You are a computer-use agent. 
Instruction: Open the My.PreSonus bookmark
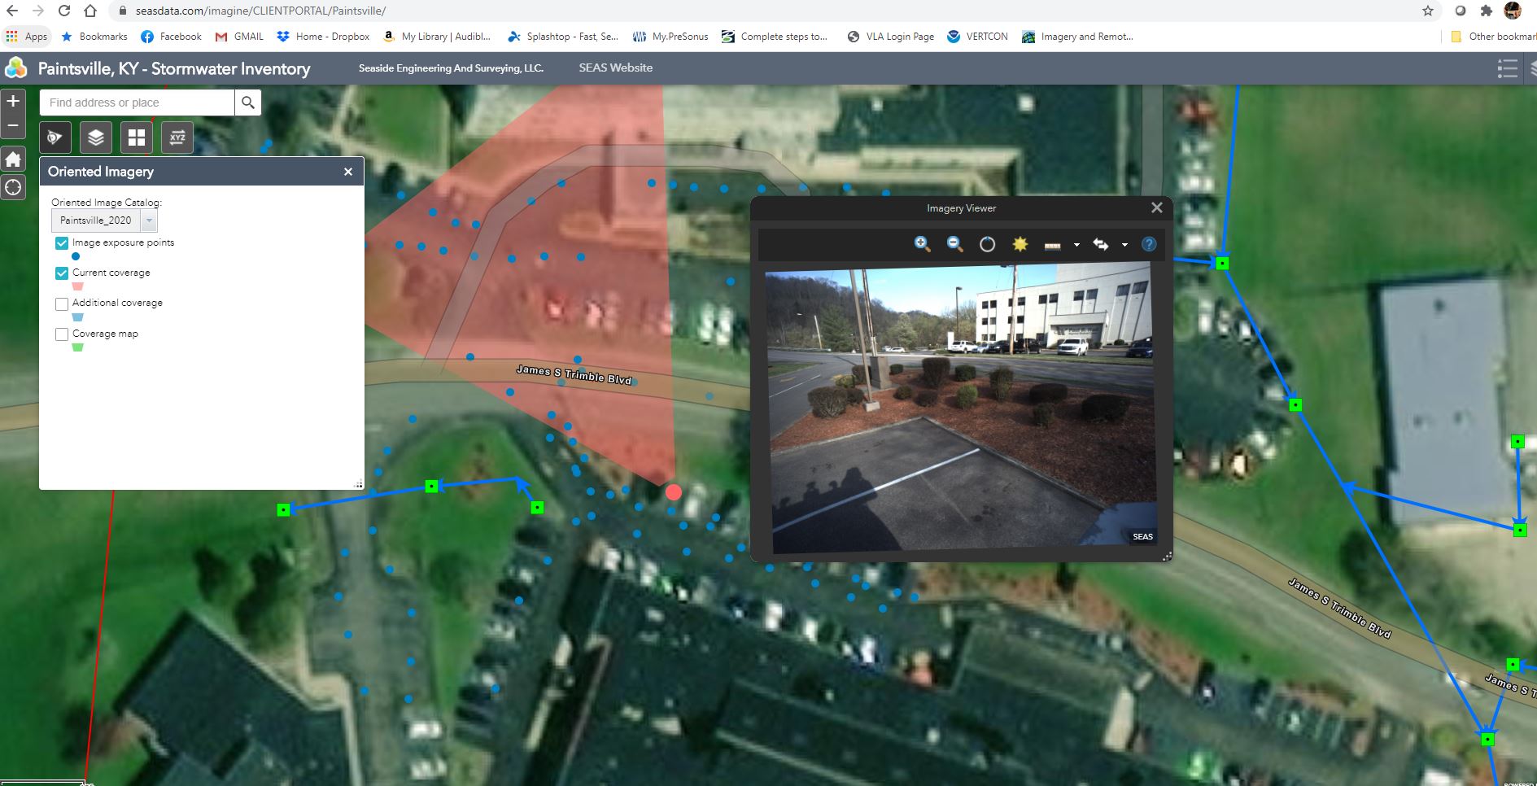point(670,37)
